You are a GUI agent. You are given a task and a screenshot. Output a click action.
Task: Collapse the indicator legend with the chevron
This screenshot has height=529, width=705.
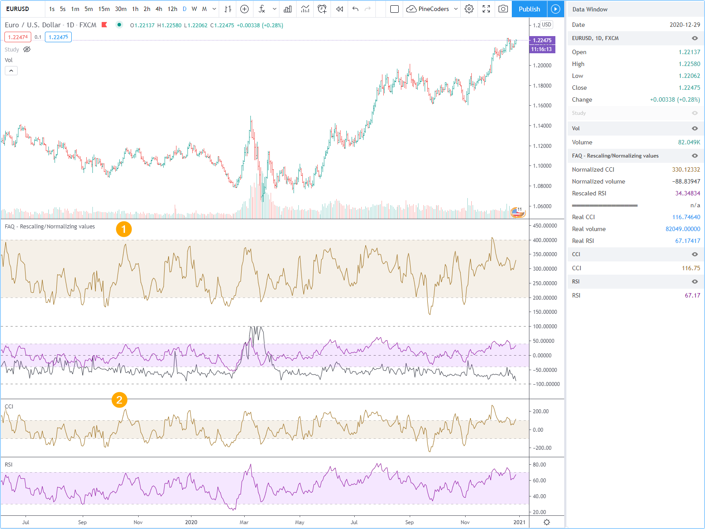coord(11,70)
